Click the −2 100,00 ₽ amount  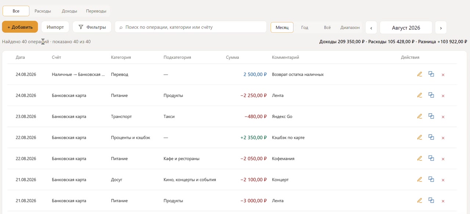click(253, 180)
